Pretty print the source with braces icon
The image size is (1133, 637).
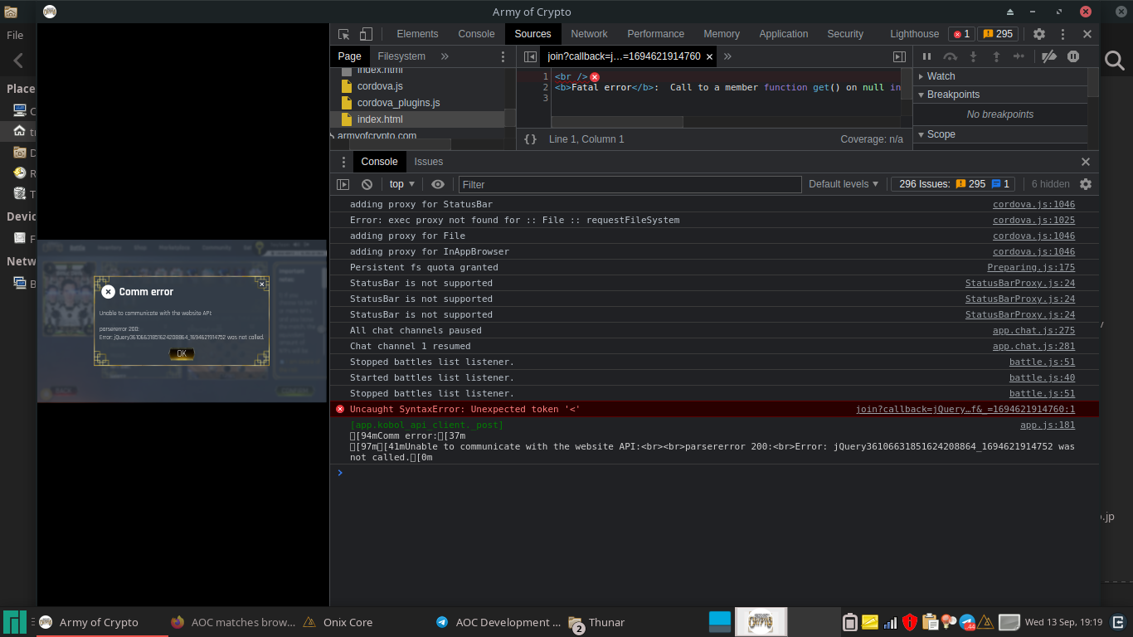[531, 139]
